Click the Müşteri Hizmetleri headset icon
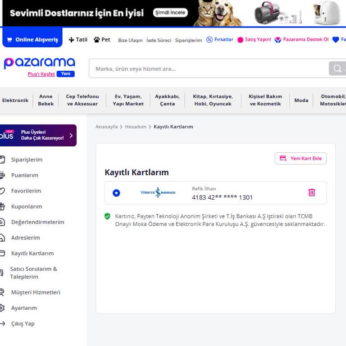 (2, 292)
